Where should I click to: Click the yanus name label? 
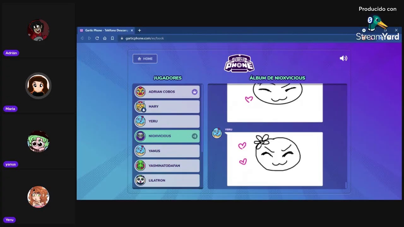10,164
